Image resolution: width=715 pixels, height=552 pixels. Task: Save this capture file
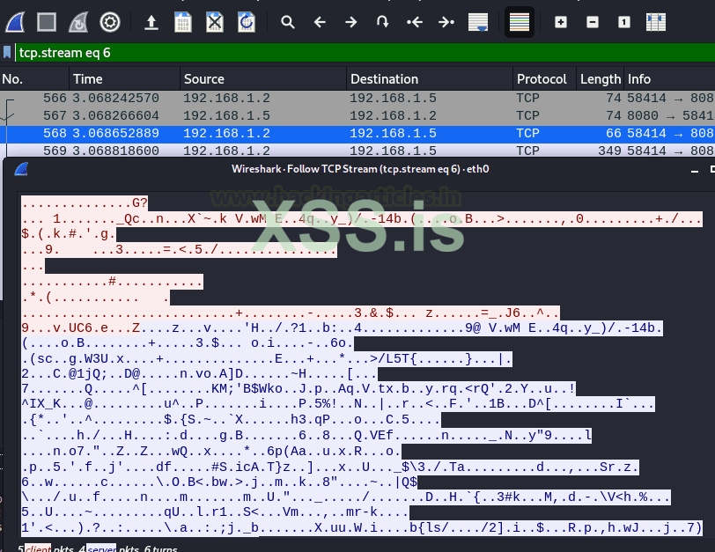pyautogui.click(x=183, y=22)
